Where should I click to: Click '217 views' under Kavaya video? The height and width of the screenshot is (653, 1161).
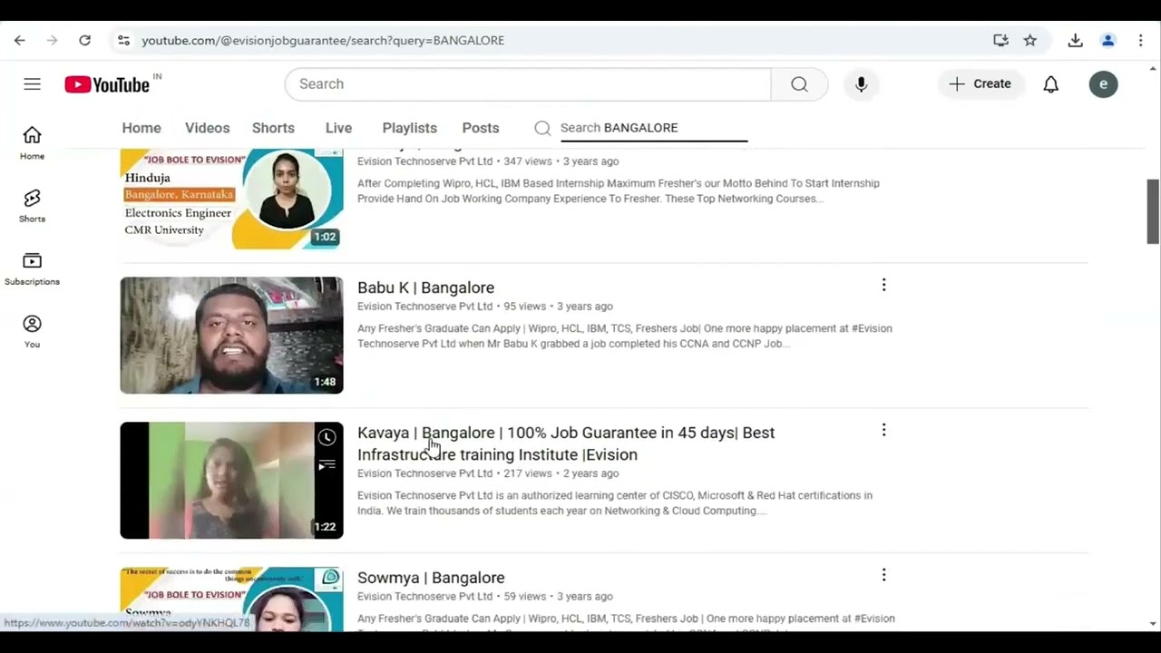click(x=528, y=473)
